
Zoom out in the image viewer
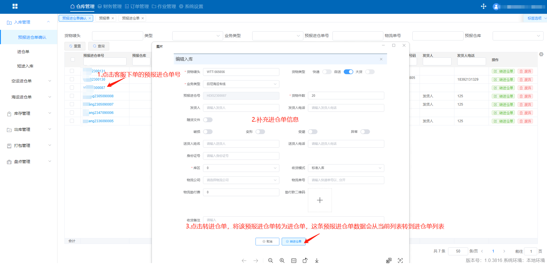tap(270, 261)
